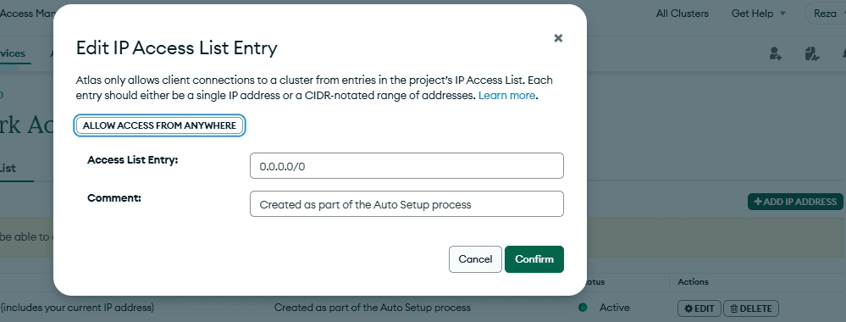
Task: Click the 'Comment:' label
Action: 114,197
